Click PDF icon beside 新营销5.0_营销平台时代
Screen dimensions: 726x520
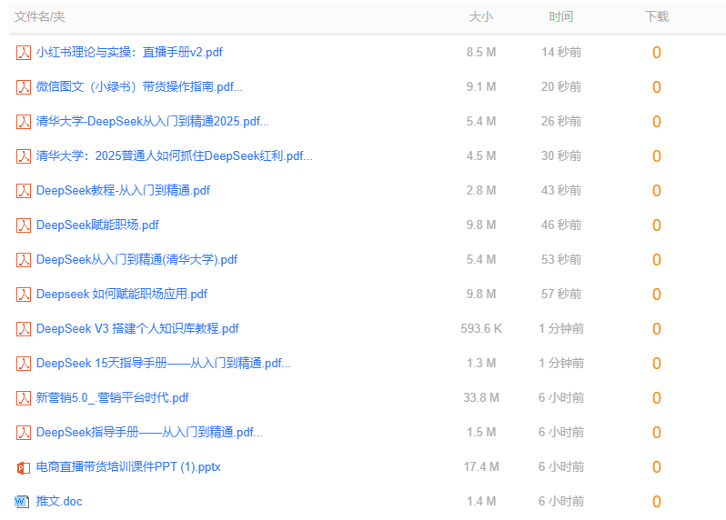[x=23, y=398]
